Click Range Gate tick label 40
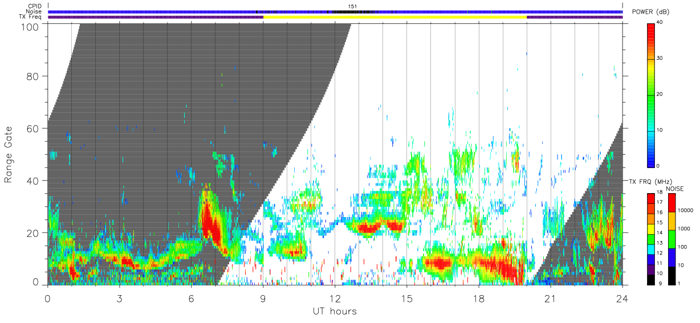 click(33, 181)
